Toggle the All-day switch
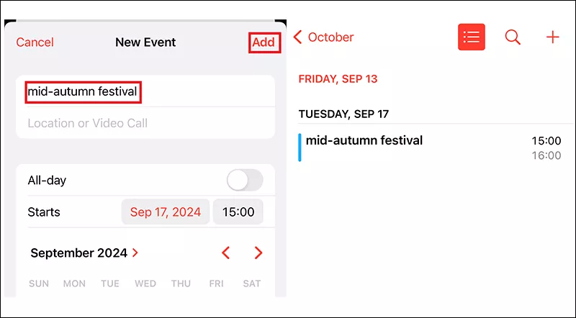 pyautogui.click(x=245, y=181)
